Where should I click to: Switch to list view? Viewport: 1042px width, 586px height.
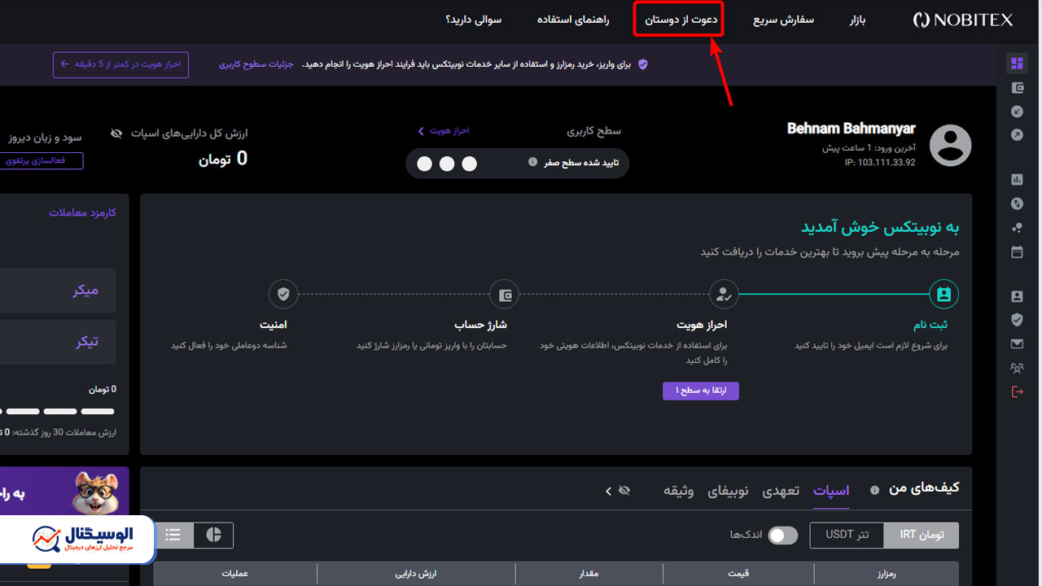point(173,535)
